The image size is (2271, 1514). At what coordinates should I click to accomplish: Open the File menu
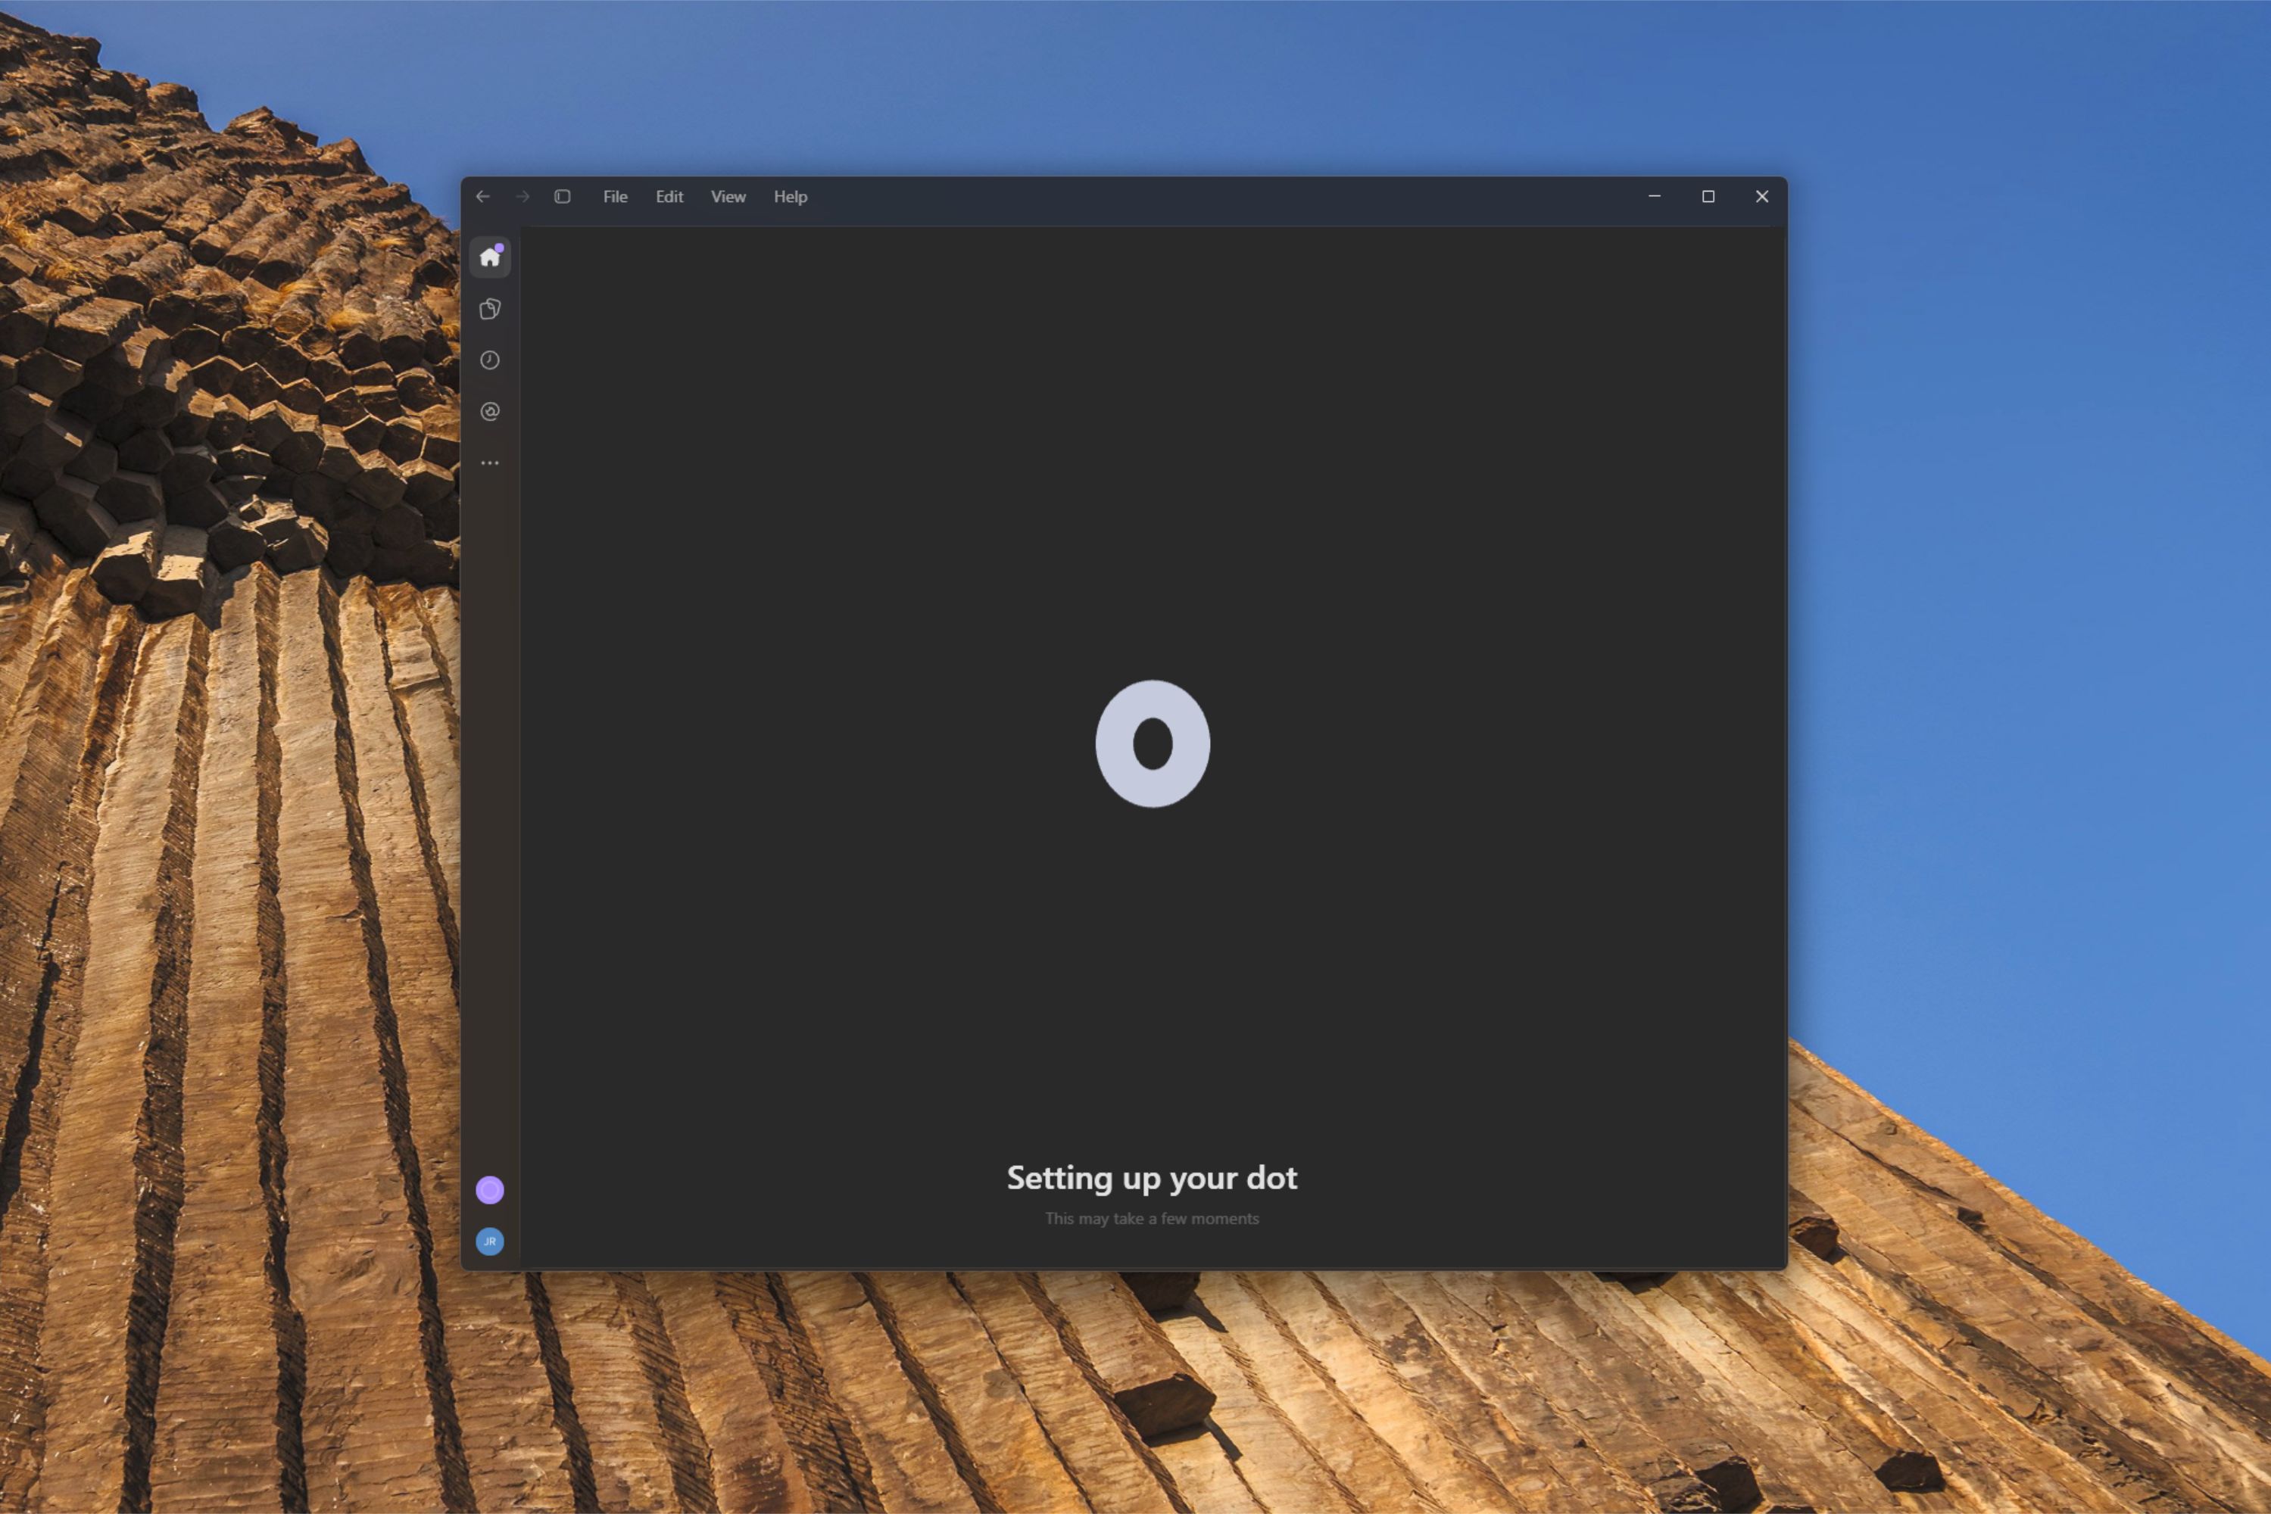pyautogui.click(x=616, y=196)
